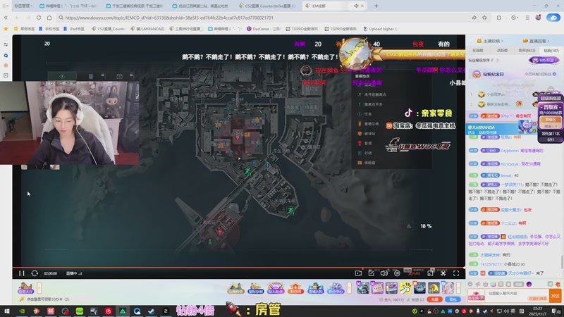Open the 任务大厅 task hall icon
564x317 pixels.
pos(25,288)
